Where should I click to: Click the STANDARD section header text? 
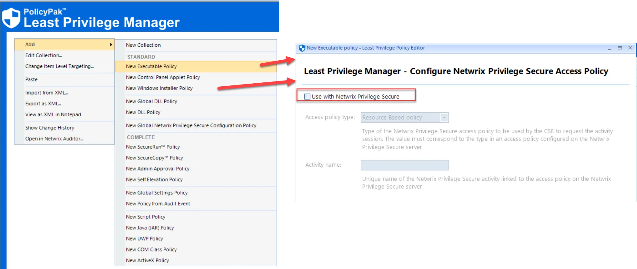(141, 57)
